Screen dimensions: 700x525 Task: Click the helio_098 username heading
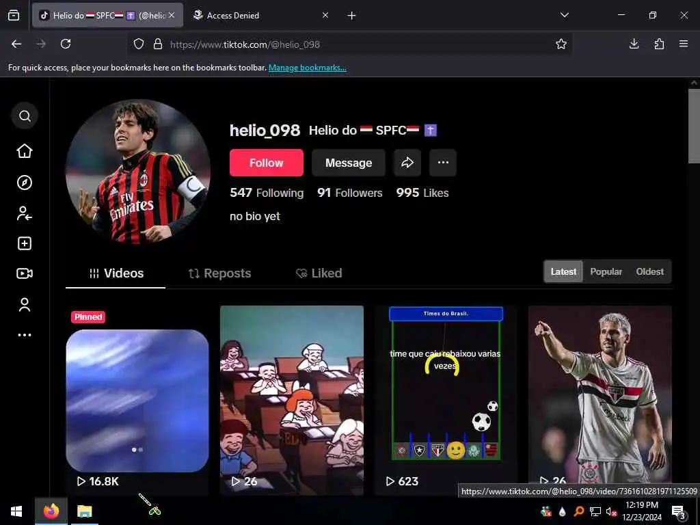265,131
